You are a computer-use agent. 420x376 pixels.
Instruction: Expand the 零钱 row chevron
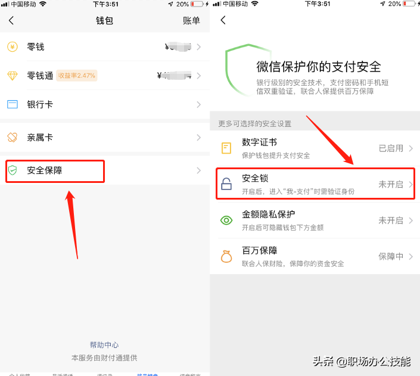(199, 47)
